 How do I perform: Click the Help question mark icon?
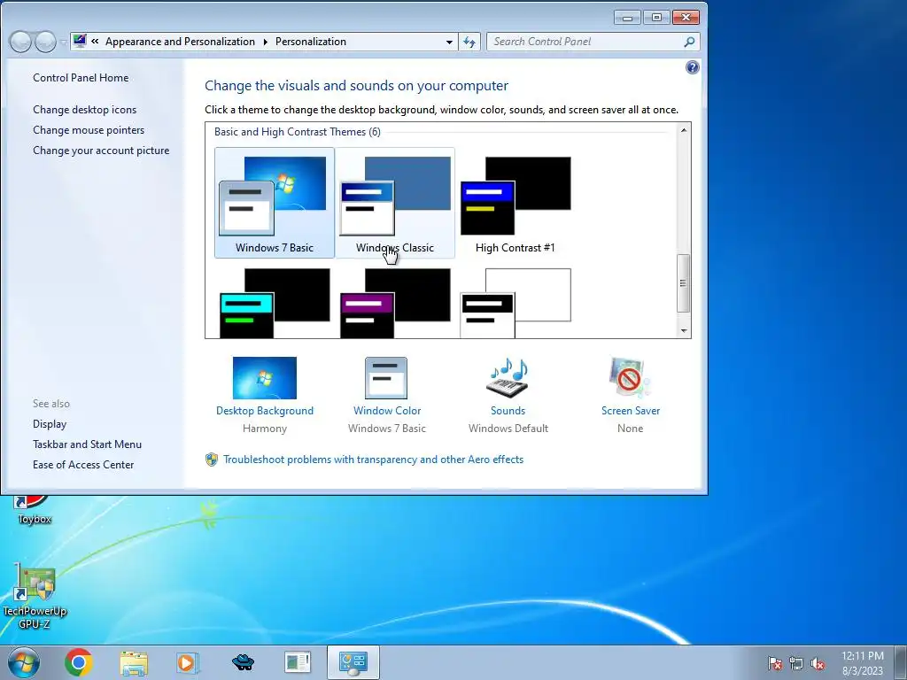coord(693,67)
